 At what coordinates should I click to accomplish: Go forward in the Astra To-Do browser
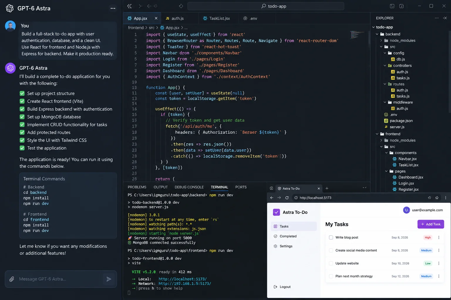click(x=279, y=198)
